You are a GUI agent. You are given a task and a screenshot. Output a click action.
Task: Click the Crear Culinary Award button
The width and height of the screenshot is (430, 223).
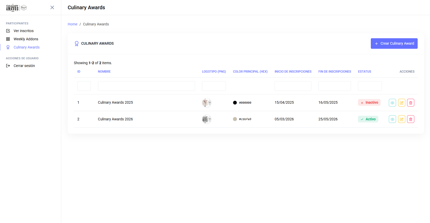pos(394,43)
